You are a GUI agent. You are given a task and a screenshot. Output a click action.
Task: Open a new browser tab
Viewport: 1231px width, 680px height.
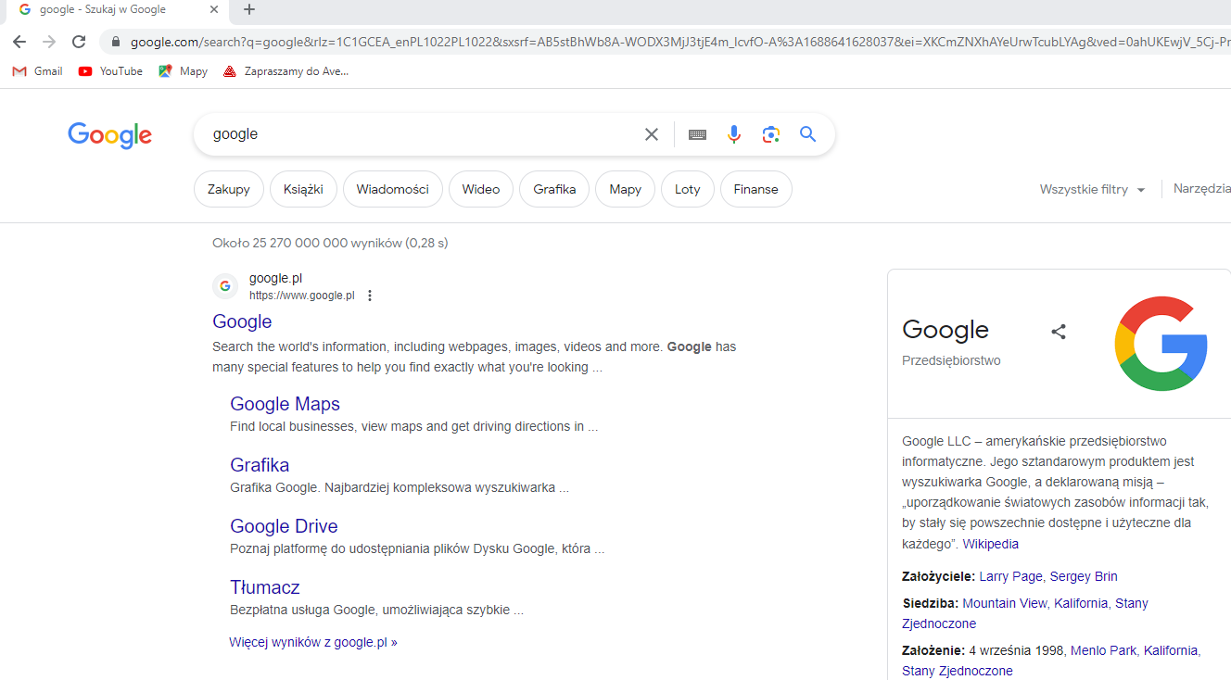click(249, 10)
